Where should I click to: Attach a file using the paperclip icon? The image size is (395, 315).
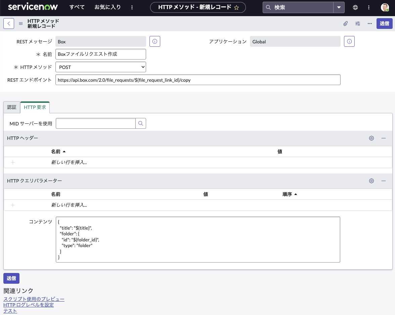tap(345, 24)
